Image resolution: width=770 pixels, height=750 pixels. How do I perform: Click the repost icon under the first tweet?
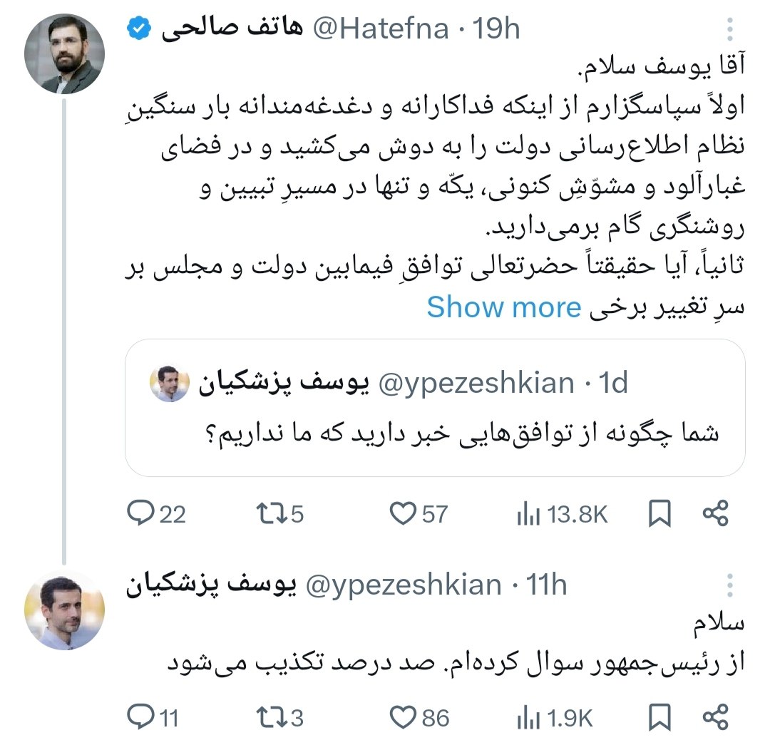point(271,511)
